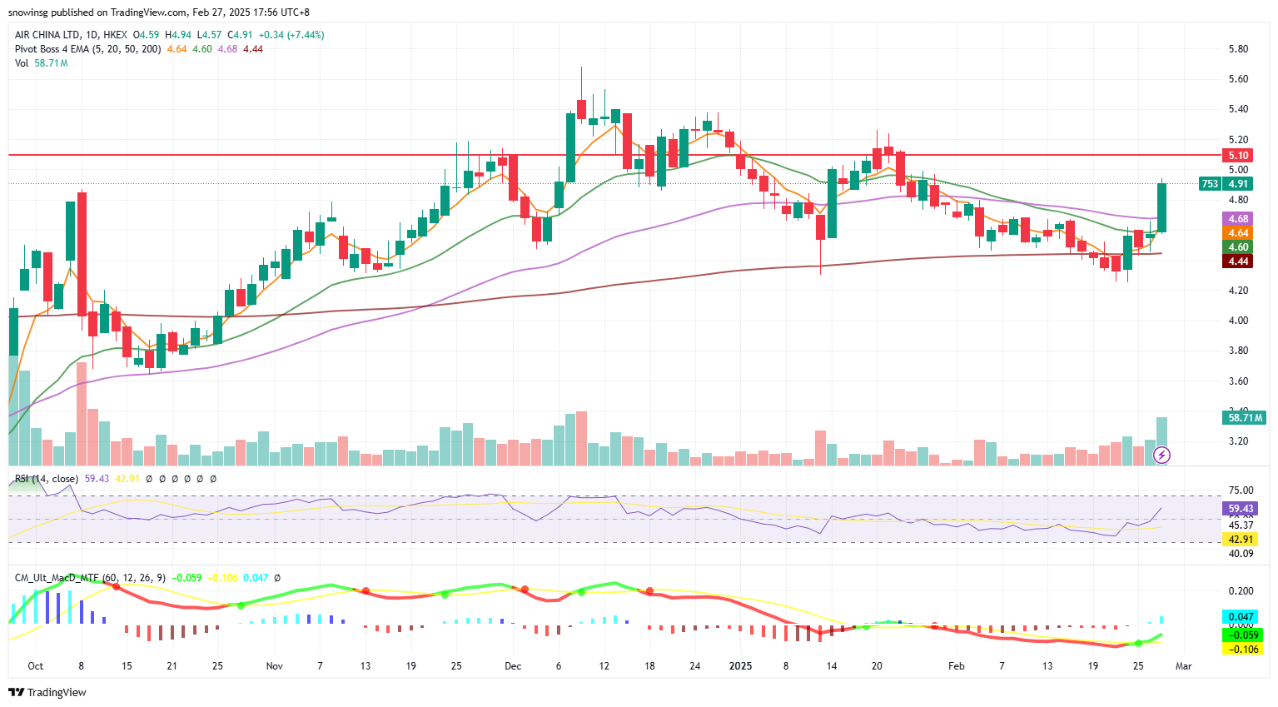Click the 2025 label on the date axis
Image resolution: width=1278 pixels, height=707 pixels.
pyautogui.click(x=740, y=666)
